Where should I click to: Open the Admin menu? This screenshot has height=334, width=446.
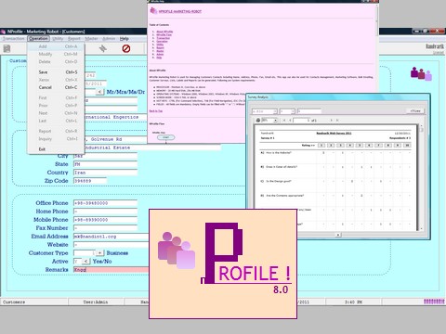(x=109, y=39)
